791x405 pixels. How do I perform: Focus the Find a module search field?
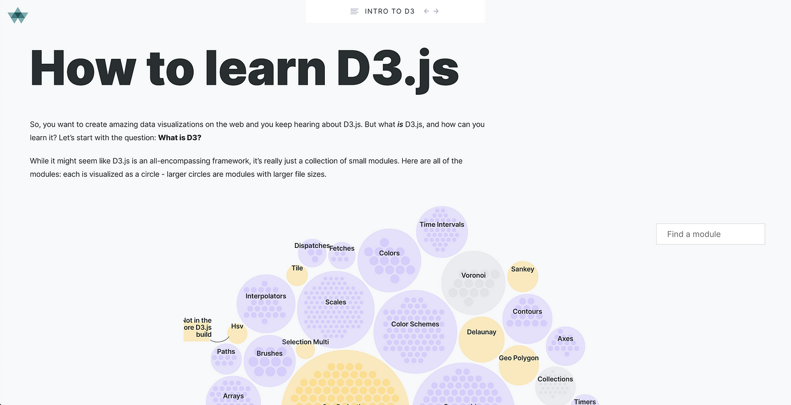[x=710, y=234]
